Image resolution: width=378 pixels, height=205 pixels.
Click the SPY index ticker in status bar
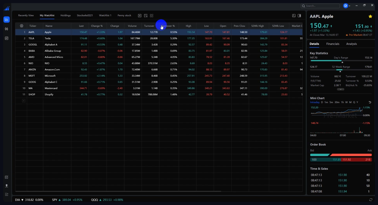point(54,200)
